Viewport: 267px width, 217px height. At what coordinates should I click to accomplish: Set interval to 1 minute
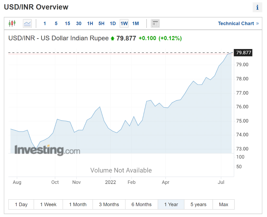(45, 23)
